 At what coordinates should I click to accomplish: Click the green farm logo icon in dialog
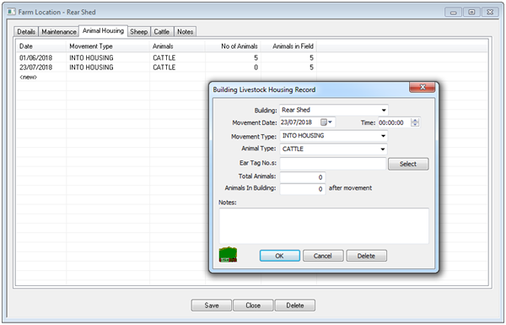[229, 255]
